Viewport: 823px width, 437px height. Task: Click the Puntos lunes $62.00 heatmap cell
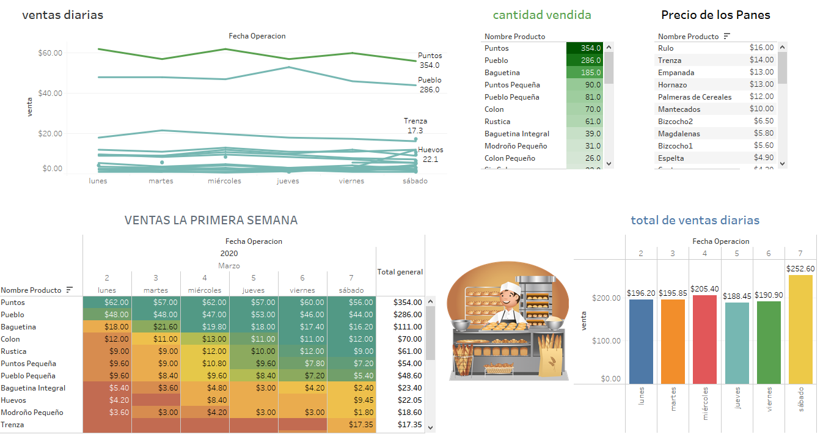pyautogui.click(x=107, y=302)
